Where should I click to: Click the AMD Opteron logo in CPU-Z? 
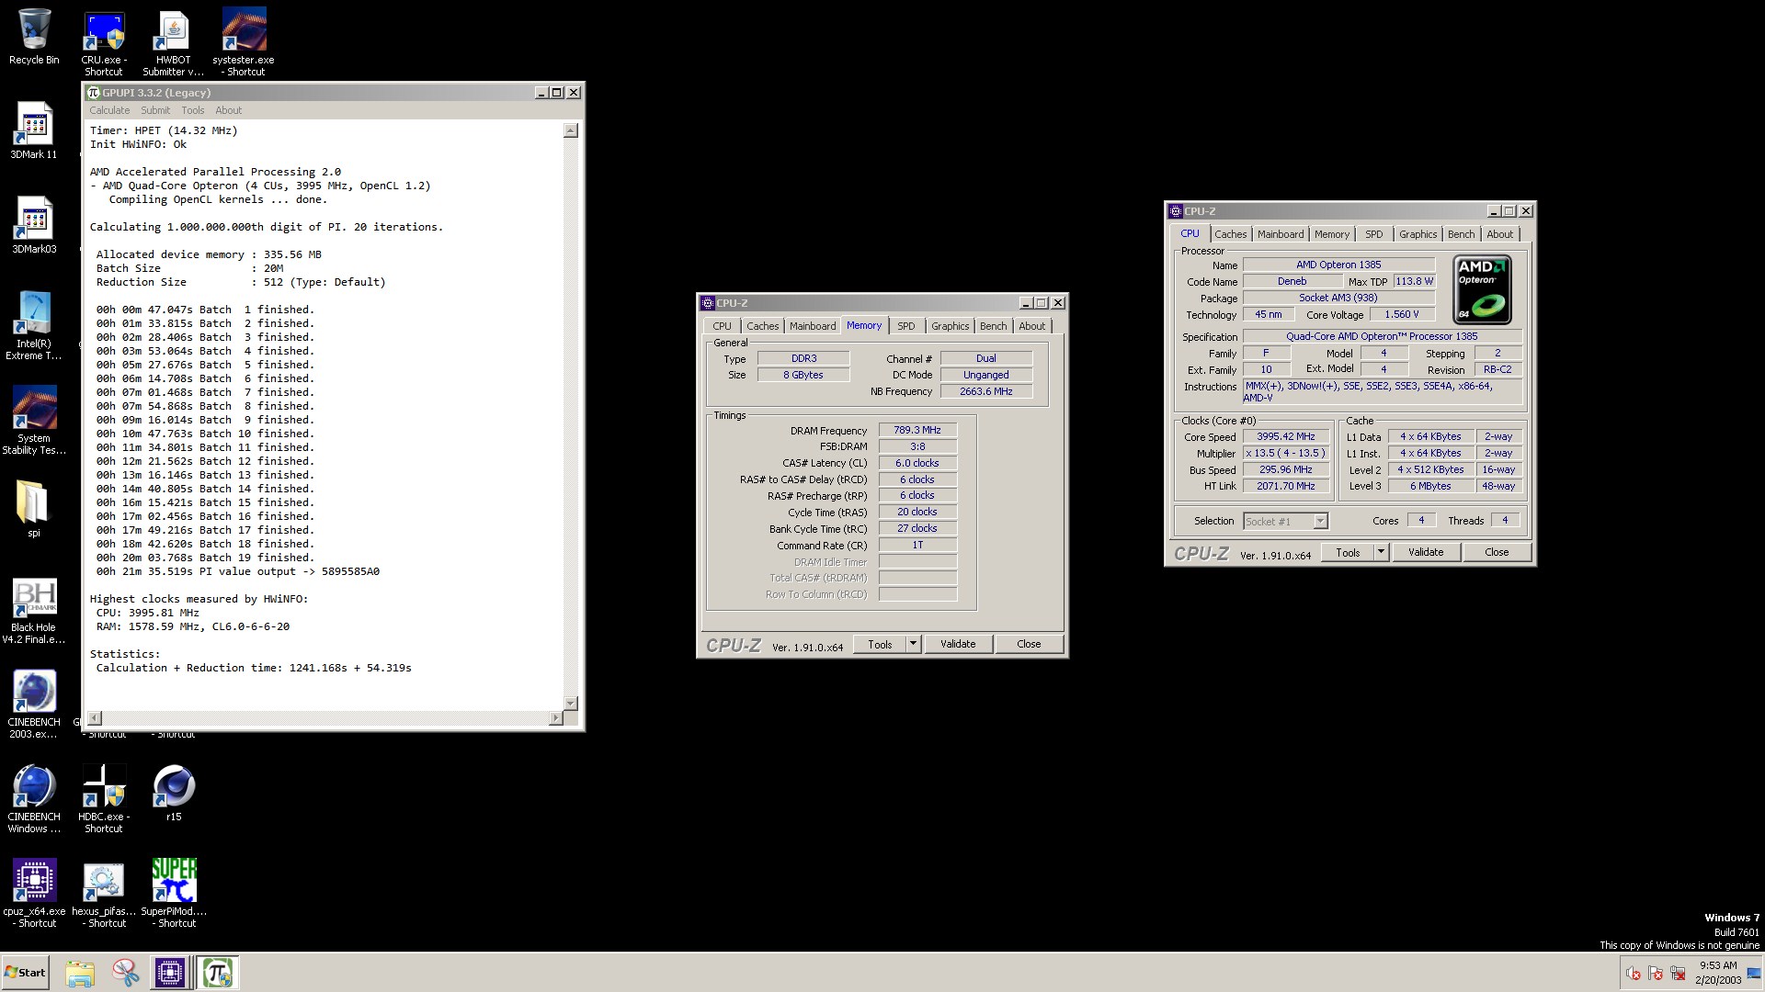(x=1482, y=290)
